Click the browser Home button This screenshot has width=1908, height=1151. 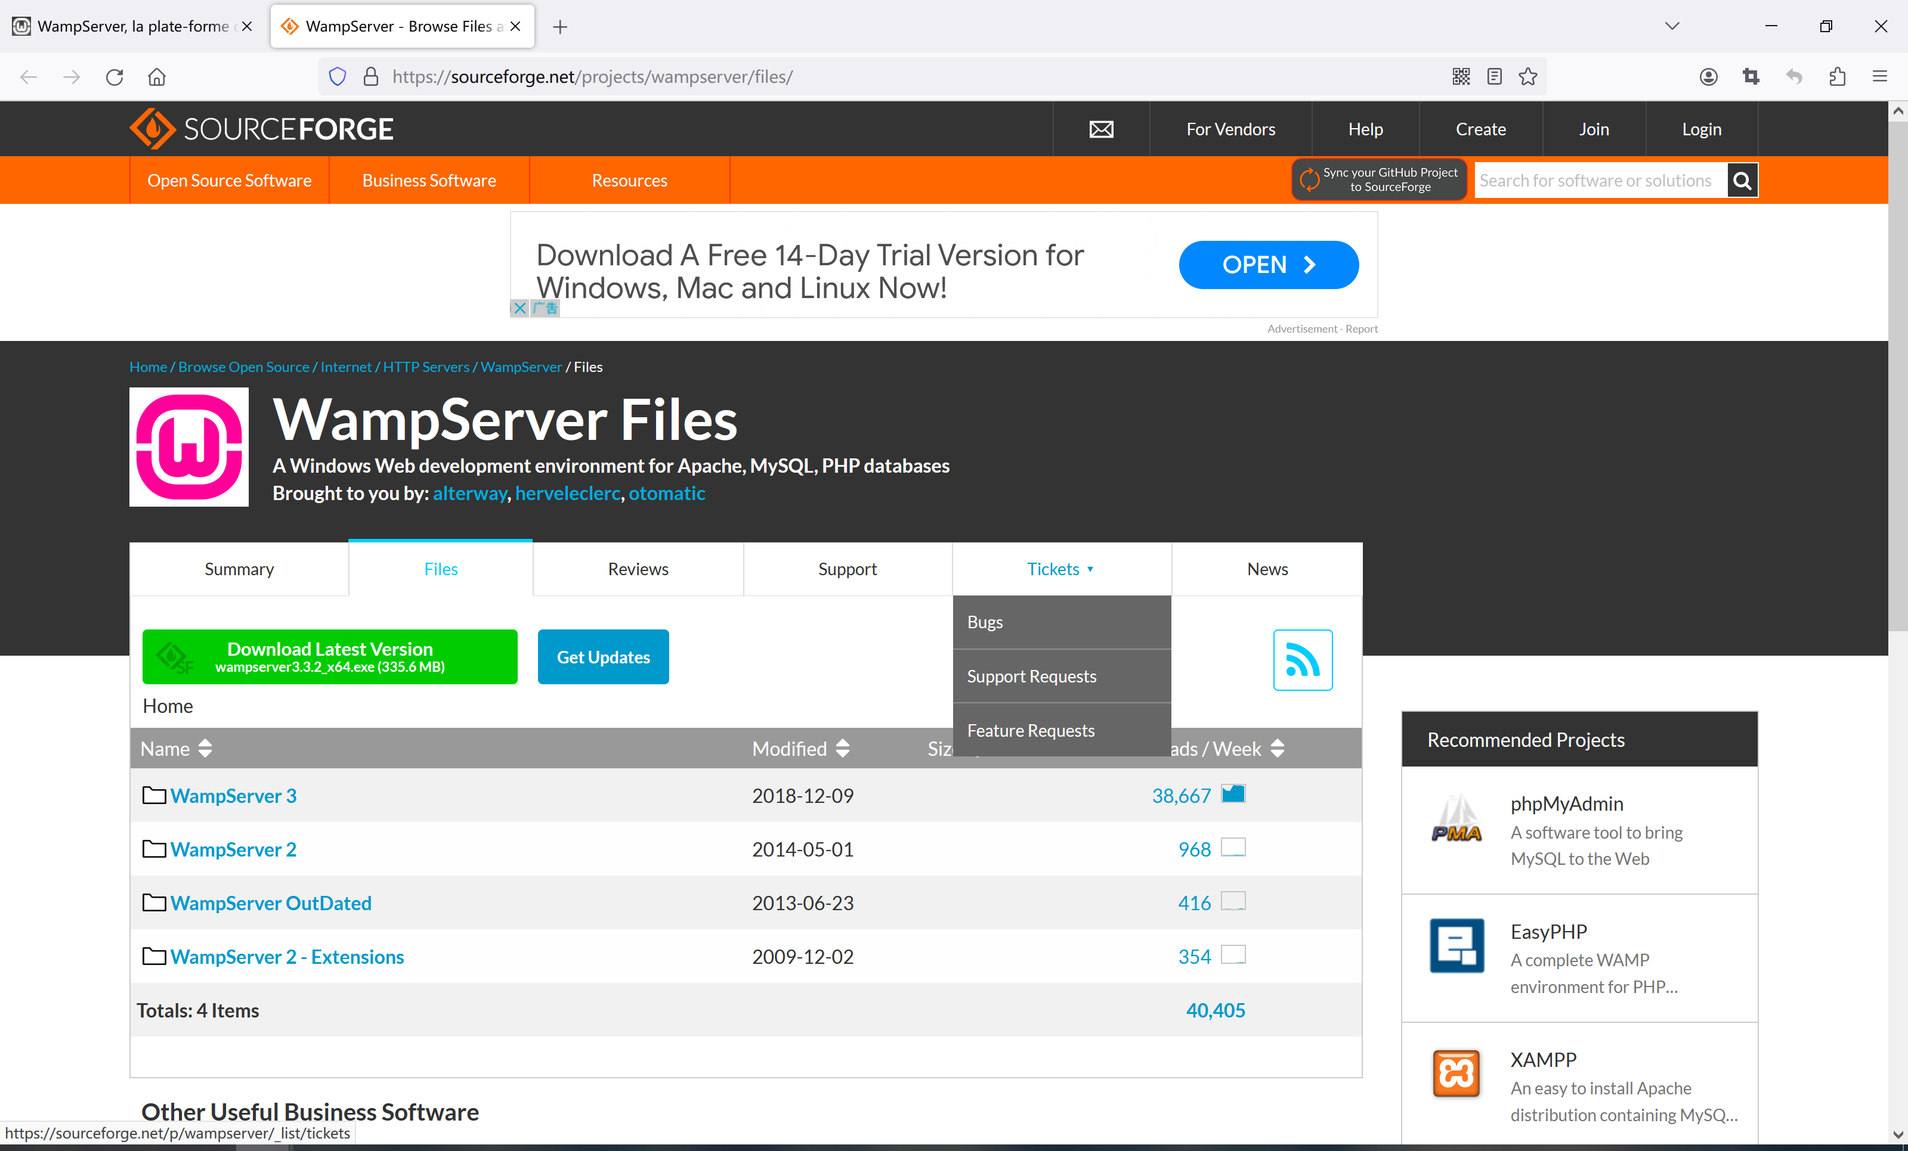click(156, 77)
